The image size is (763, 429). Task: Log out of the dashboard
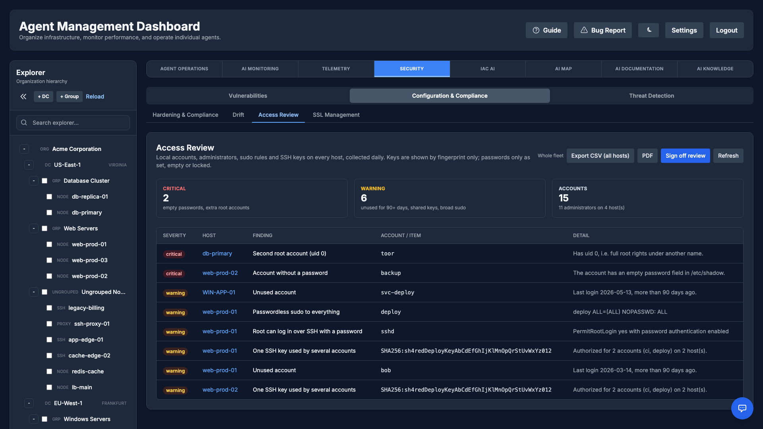click(727, 30)
